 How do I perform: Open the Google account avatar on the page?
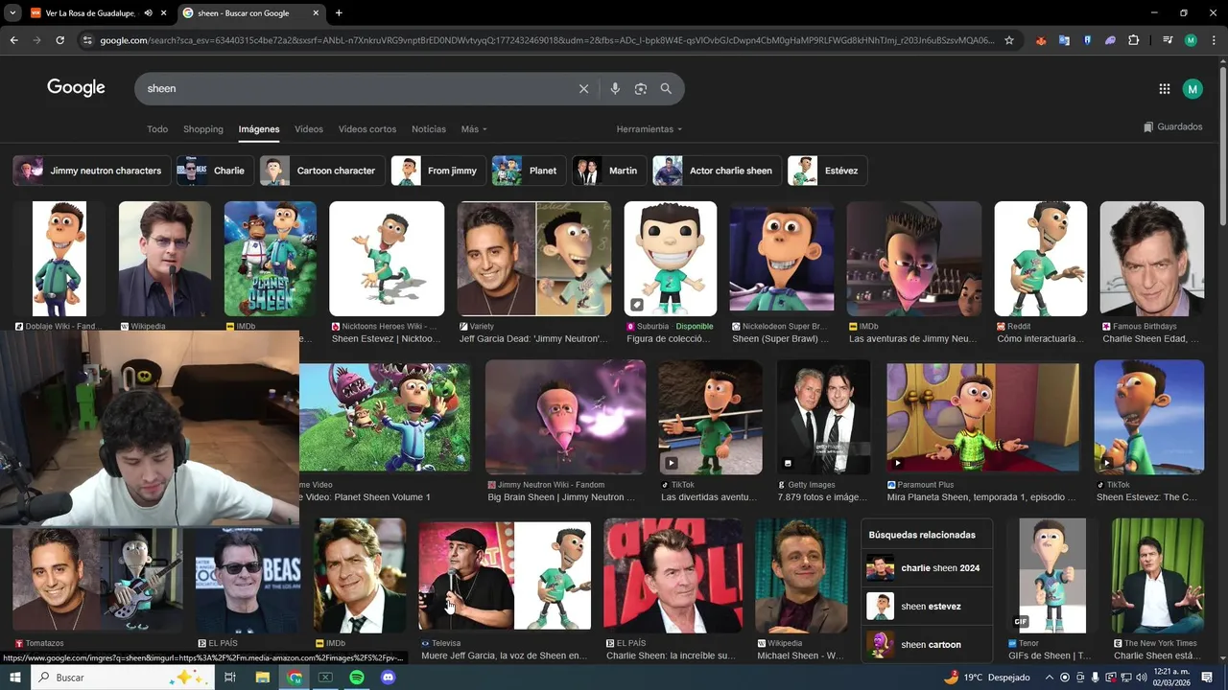coord(1193,89)
